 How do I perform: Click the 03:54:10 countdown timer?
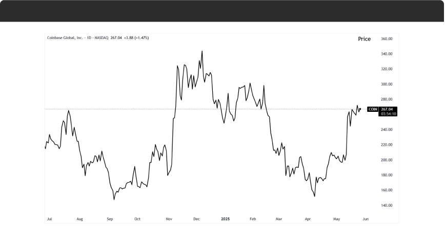[387, 114]
